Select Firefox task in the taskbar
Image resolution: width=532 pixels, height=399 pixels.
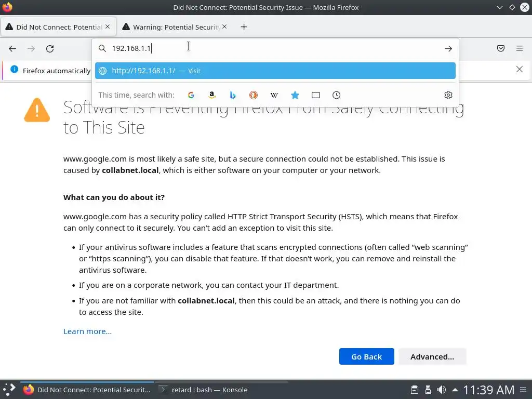click(87, 390)
